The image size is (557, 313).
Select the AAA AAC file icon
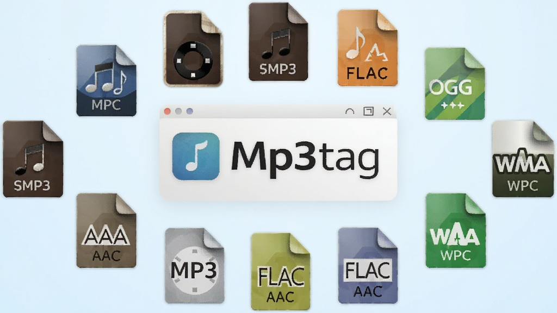coord(106,230)
